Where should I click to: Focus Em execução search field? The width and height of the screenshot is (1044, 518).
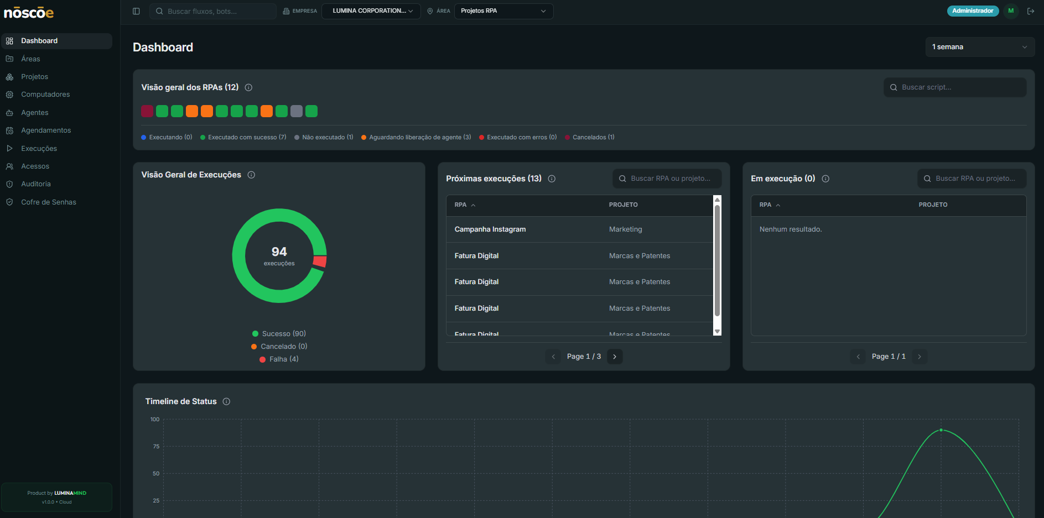tap(972, 179)
